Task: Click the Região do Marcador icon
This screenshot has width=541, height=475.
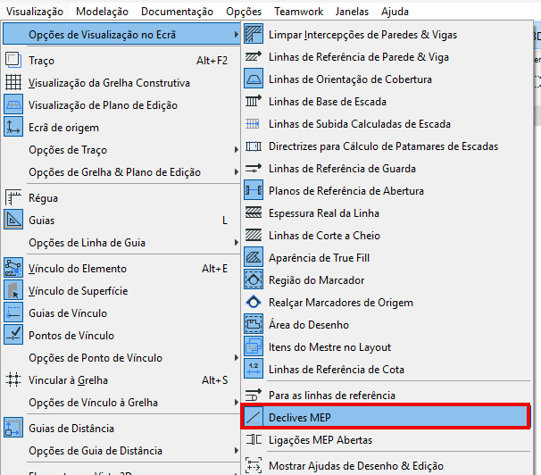Action: pyautogui.click(x=254, y=279)
